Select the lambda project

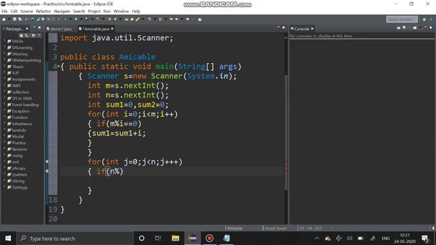(x=18, y=130)
